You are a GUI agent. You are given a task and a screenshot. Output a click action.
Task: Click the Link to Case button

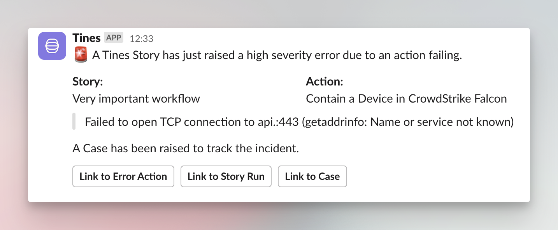pyautogui.click(x=312, y=176)
